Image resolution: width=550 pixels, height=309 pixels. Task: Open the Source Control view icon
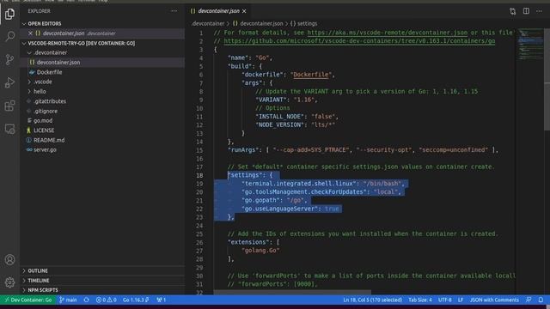tap(9, 59)
